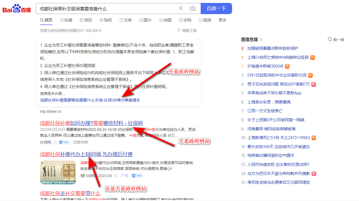359x201 pixels.
Task: Open the 贴吧 tab
Action: point(106,20)
